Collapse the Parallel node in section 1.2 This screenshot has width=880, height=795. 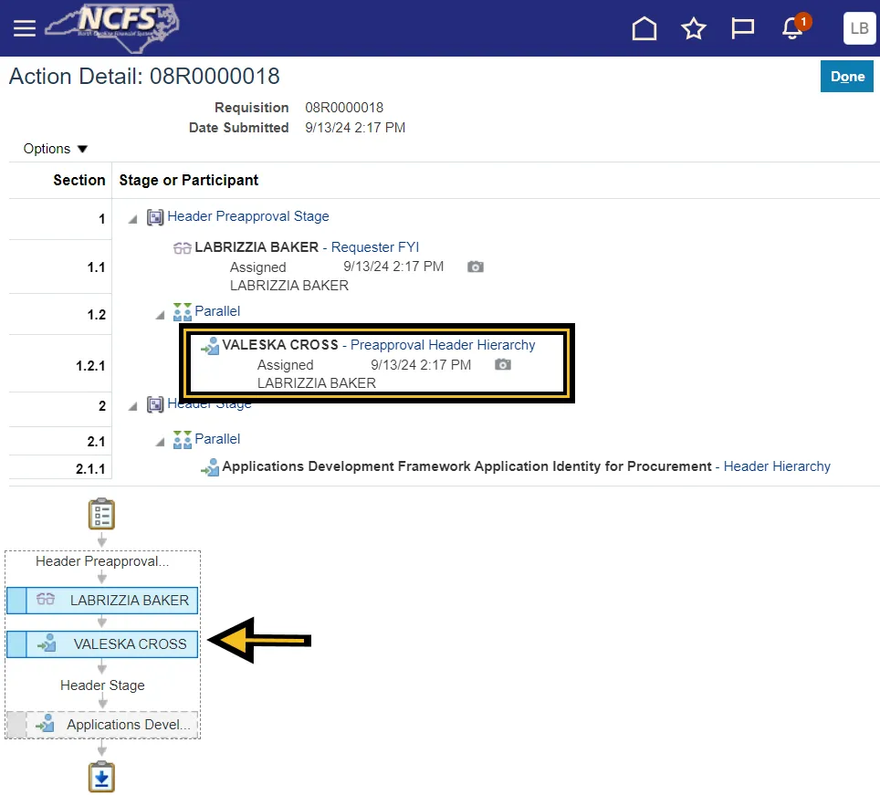[161, 314]
